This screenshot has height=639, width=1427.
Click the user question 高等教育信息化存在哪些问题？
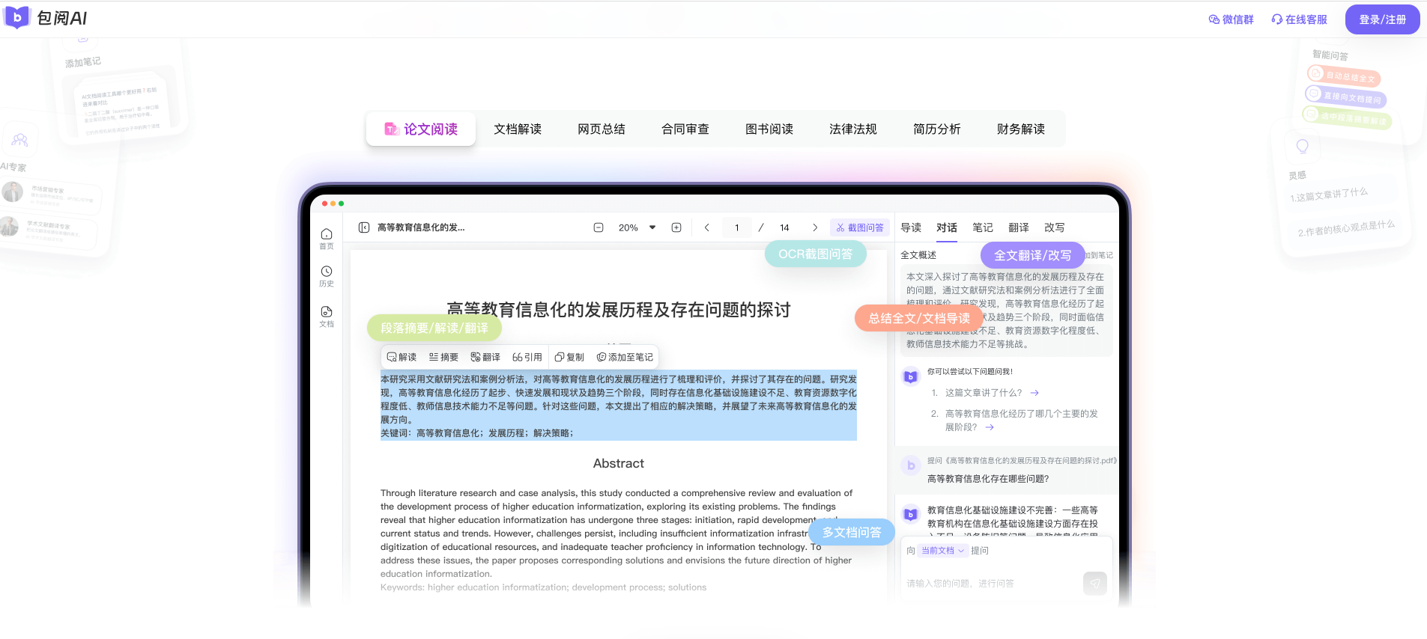pos(988,479)
